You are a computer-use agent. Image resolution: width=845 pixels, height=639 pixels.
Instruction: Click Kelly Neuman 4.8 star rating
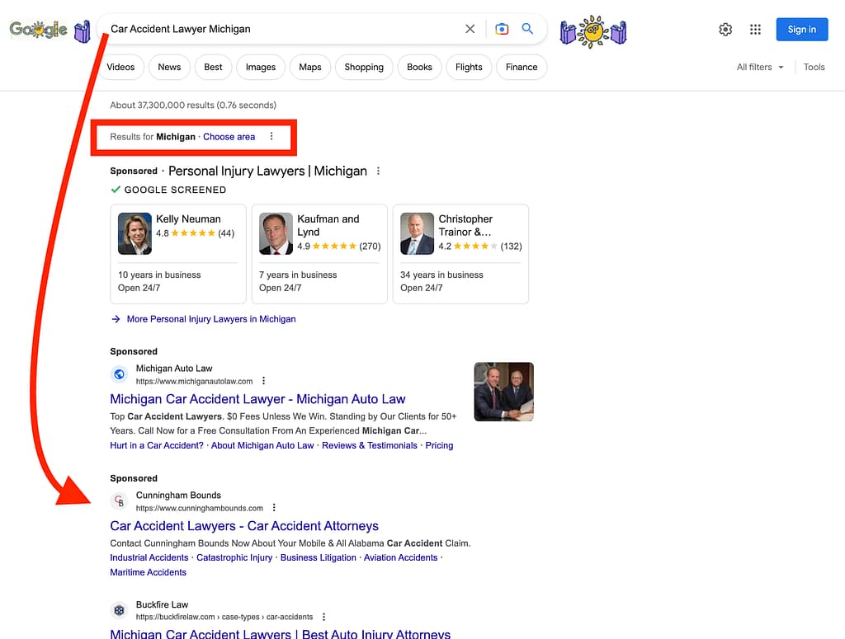point(195,233)
